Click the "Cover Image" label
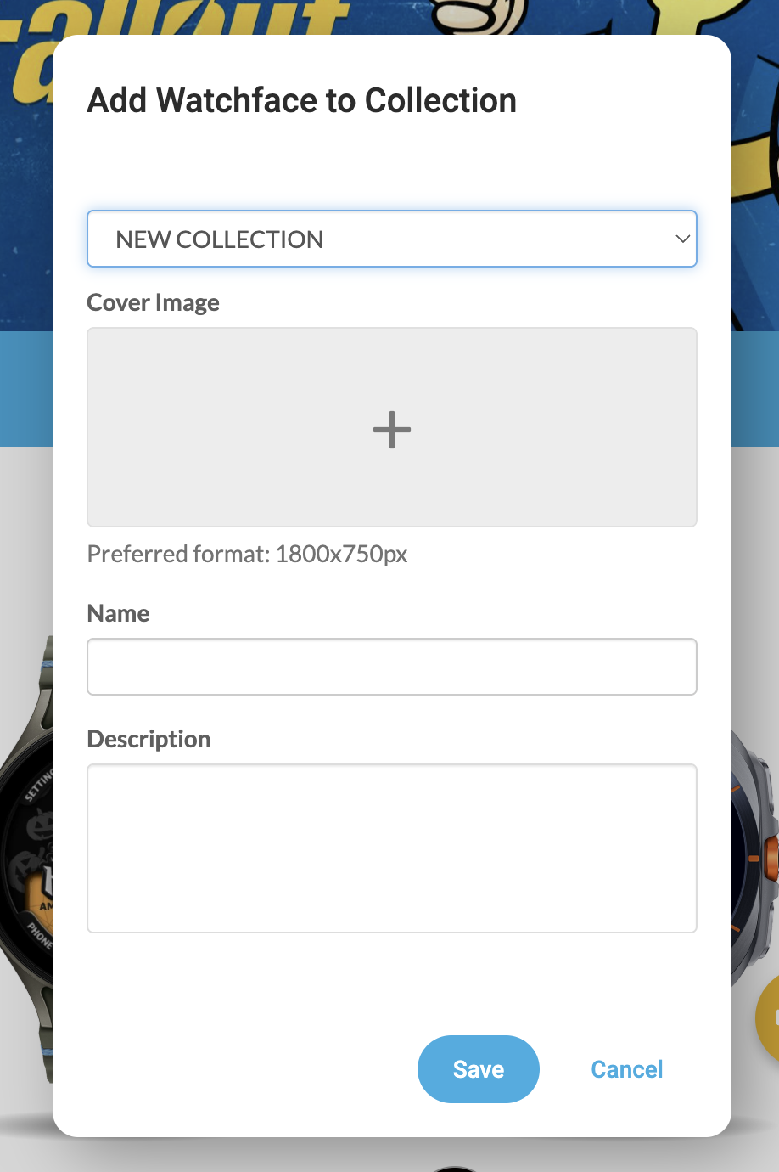The image size is (779, 1172). tap(154, 303)
